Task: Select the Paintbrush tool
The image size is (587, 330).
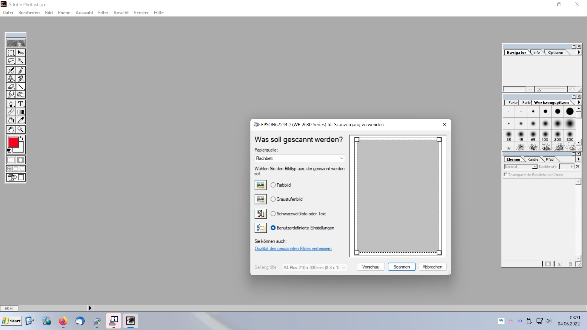Action: tap(21, 70)
